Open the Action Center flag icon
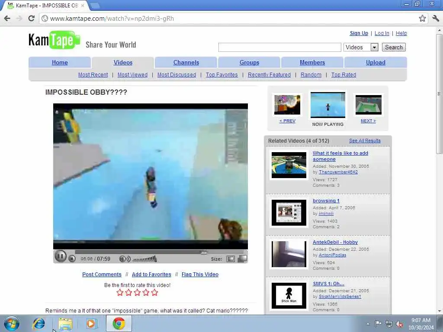 [378, 323]
